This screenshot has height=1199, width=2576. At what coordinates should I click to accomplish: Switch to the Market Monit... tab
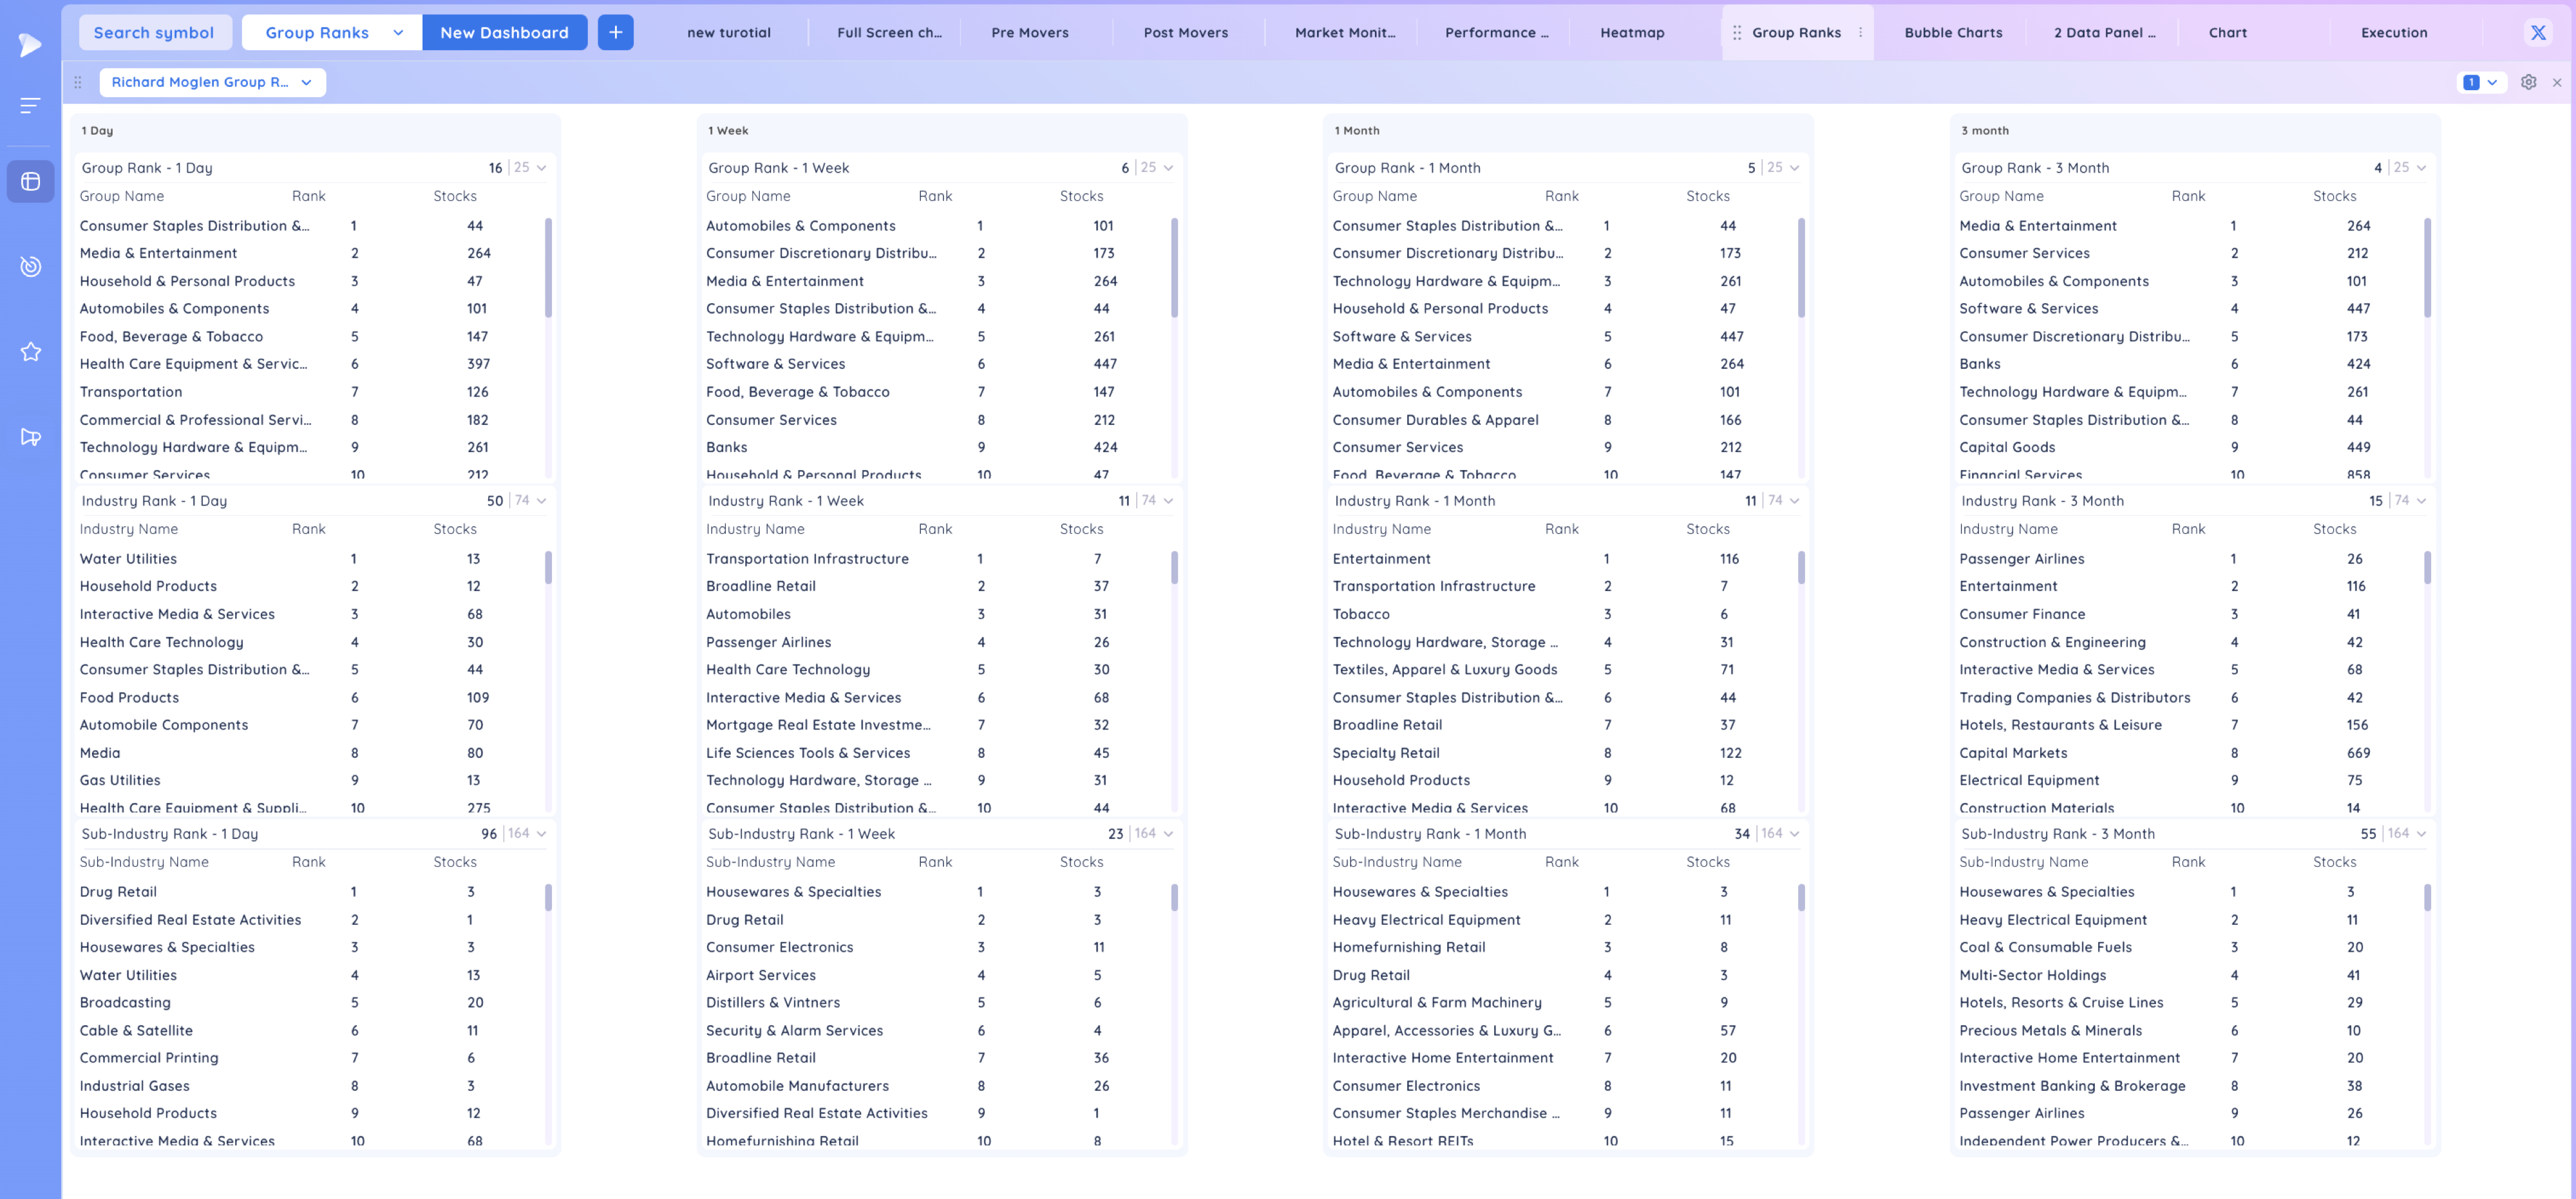pyautogui.click(x=1345, y=32)
